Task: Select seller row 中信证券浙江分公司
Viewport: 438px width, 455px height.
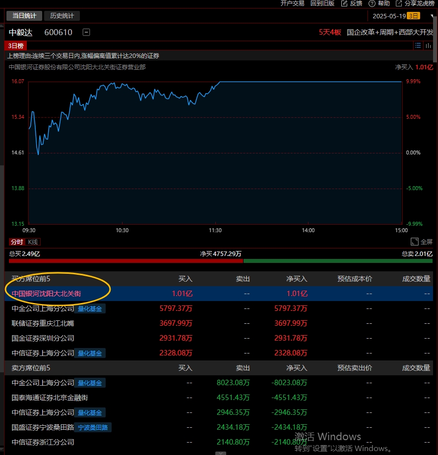Action: 219,442
